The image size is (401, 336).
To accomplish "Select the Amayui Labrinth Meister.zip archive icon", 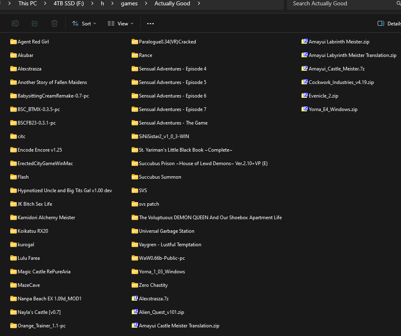I will [x=305, y=42].
